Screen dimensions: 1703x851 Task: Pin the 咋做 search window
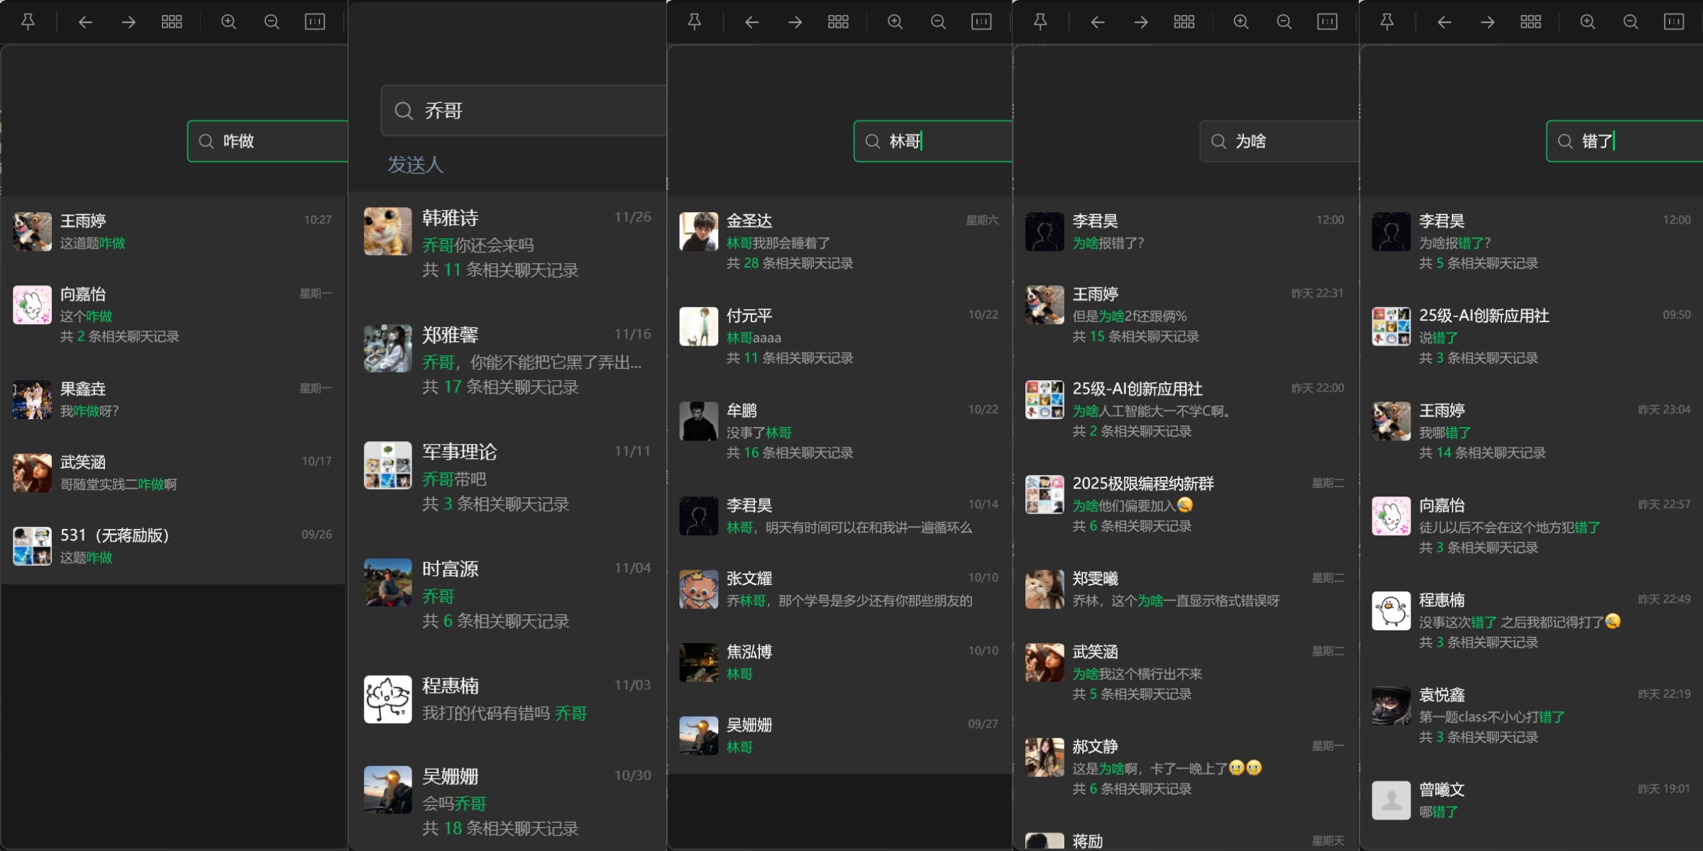(x=28, y=21)
